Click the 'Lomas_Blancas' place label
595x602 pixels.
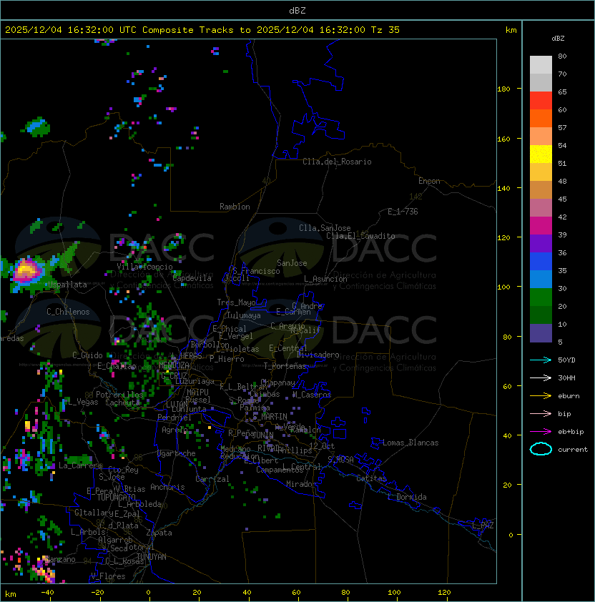tap(410, 443)
